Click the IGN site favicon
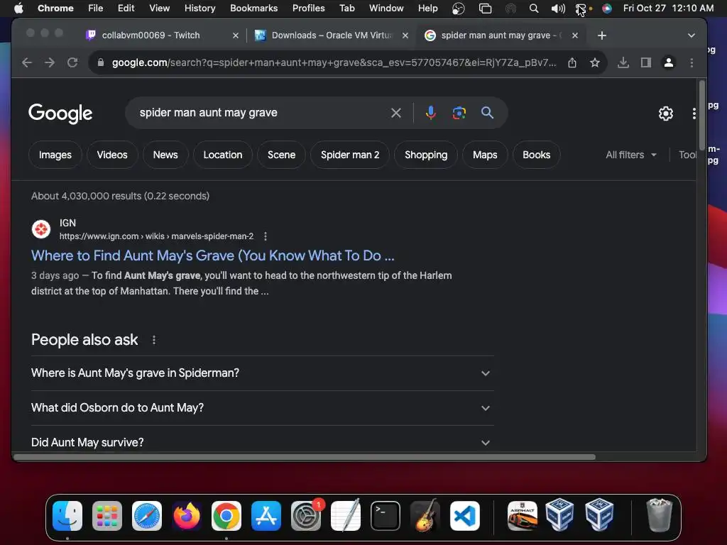 (41, 229)
